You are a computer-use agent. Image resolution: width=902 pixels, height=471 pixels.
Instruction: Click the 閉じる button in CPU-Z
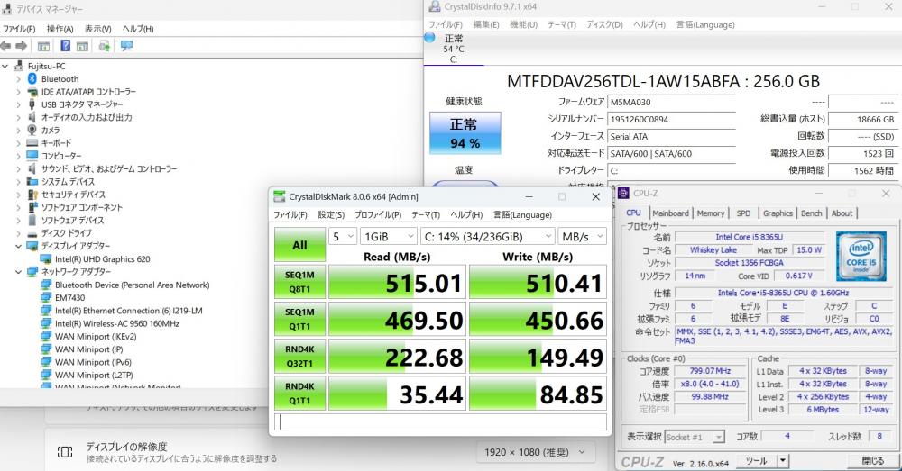pyautogui.click(x=872, y=461)
